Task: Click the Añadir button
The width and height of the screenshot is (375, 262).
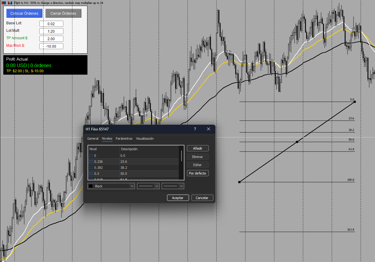Action: coord(198,148)
